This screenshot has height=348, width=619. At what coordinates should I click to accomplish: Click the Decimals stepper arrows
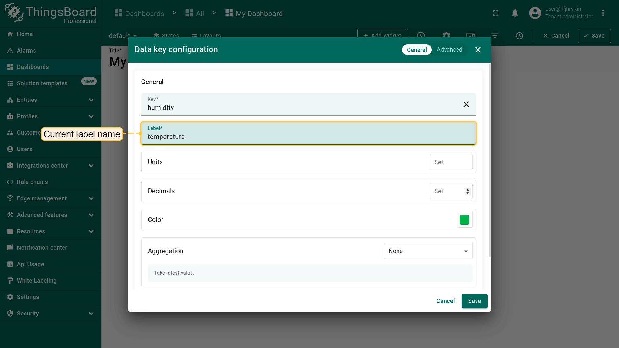(x=468, y=191)
